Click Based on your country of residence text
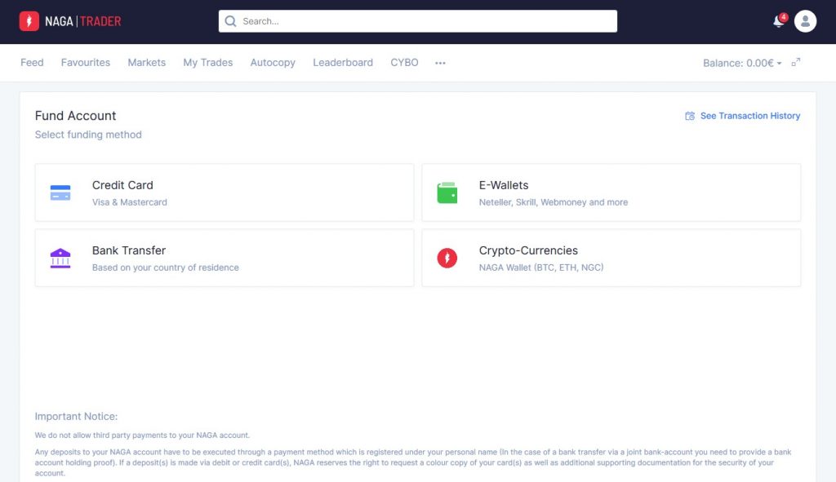 (x=165, y=268)
